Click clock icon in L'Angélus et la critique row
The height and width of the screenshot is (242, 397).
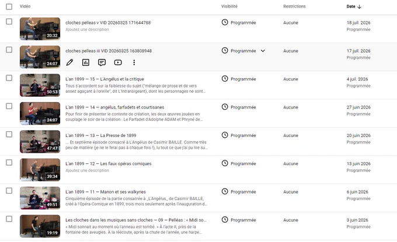click(x=225, y=79)
